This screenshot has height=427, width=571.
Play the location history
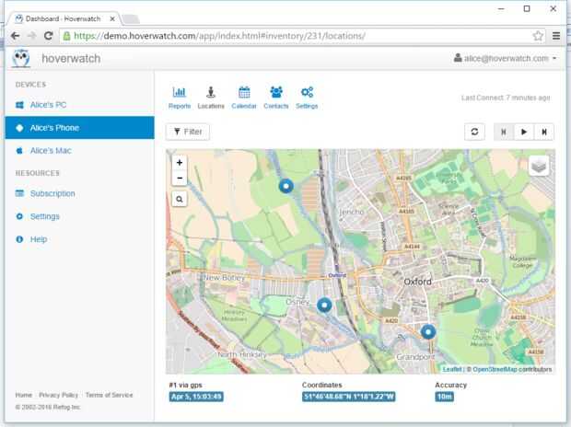pyautogui.click(x=524, y=132)
